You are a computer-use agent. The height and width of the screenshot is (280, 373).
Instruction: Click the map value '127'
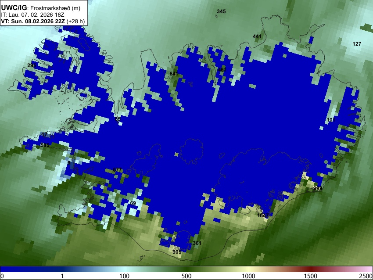(x=357, y=44)
